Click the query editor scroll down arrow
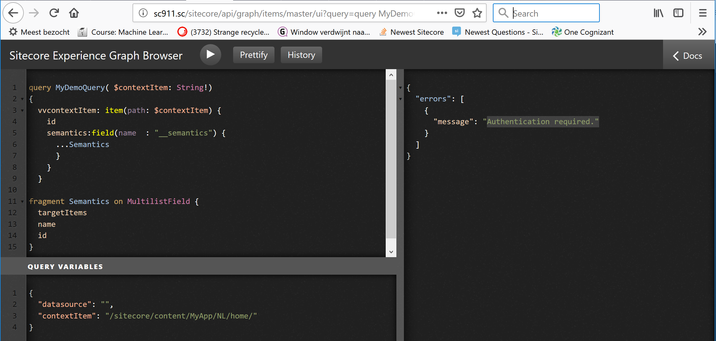The width and height of the screenshot is (716, 341). point(391,252)
